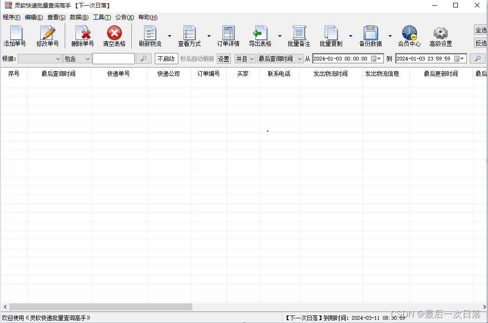Viewport: 488px width, 323px height.
Task: Open 订单详情 order details
Action: click(228, 36)
